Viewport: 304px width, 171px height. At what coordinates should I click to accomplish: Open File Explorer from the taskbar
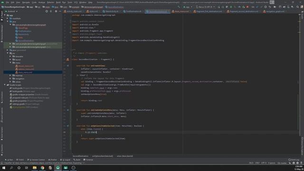coord(35,168)
